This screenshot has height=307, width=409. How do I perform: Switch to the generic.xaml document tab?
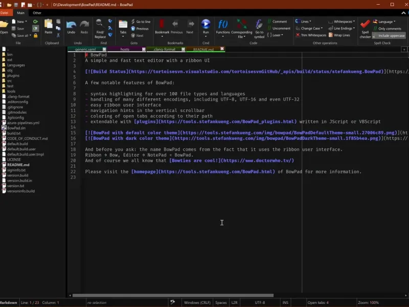(x=85, y=50)
